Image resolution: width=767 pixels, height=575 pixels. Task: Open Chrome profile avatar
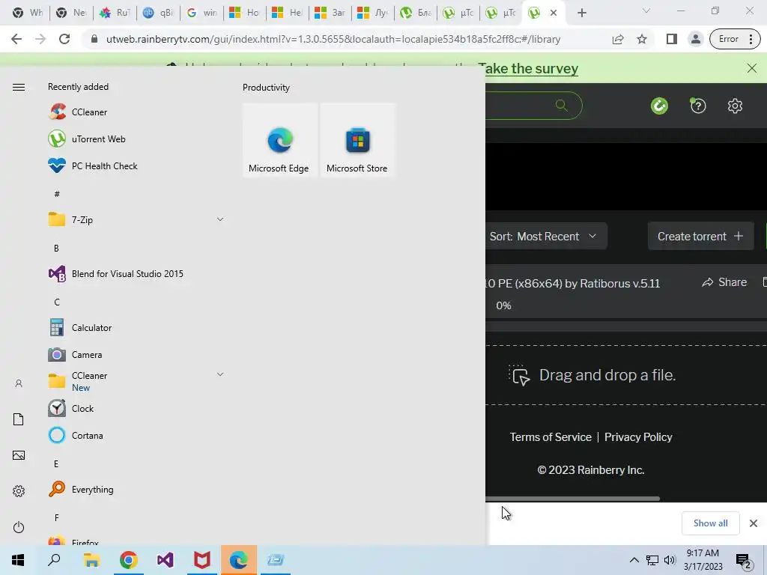696,39
